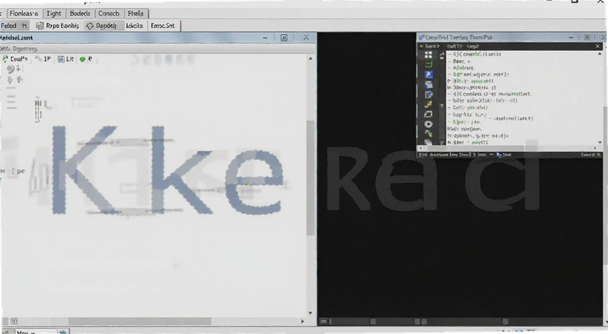The width and height of the screenshot is (608, 334).
Task: Click the blue terminal prompt icon in sidebar
Action: 429,74
